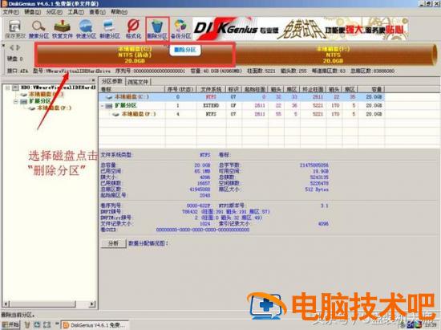
Task: Click the 文件系统 column header
Action: [x=211, y=90]
